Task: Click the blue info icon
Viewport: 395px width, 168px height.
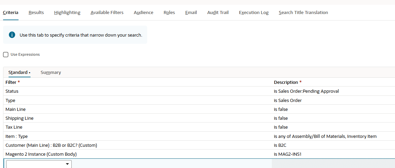Action: pos(12,35)
